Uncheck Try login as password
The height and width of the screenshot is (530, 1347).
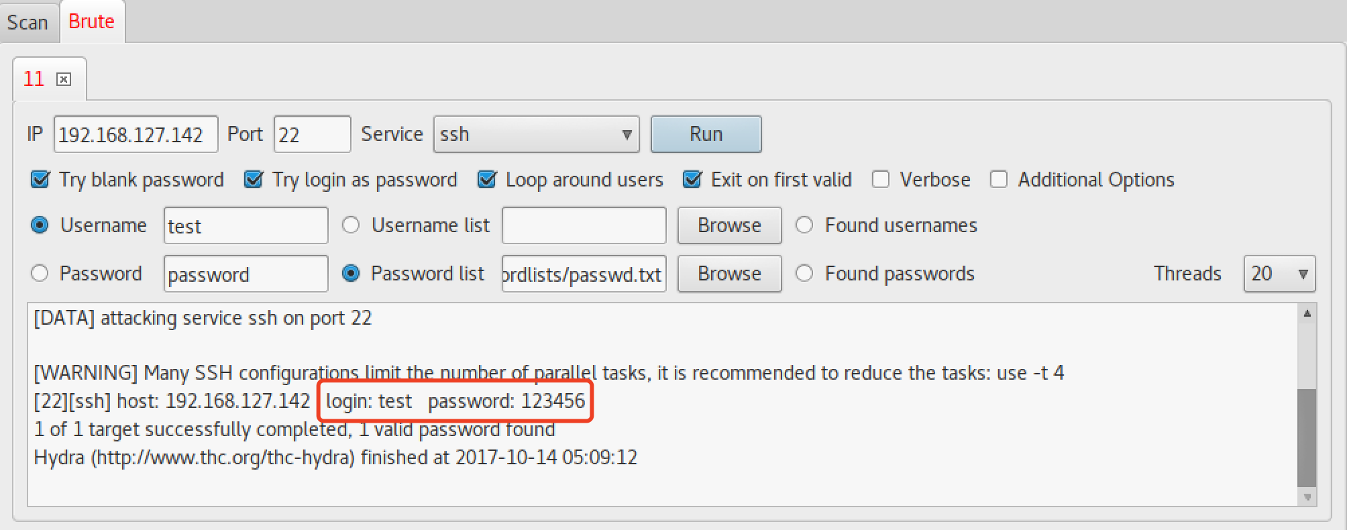254,180
